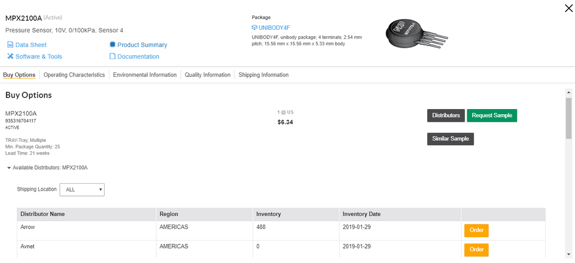Viewport: 575px width, 263px height.
Task: Click the Request Sample button
Action: tap(492, 115)
